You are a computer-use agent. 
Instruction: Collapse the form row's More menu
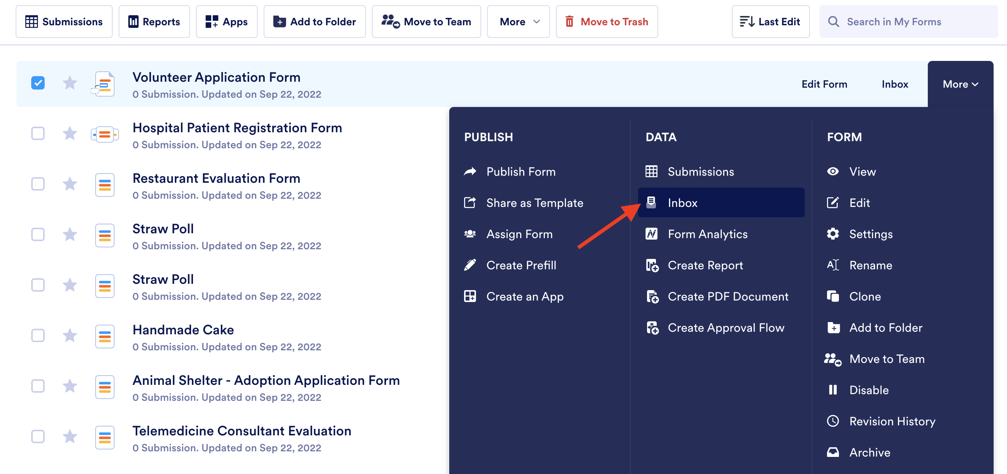pyautogui.click(x=960, y=84)
